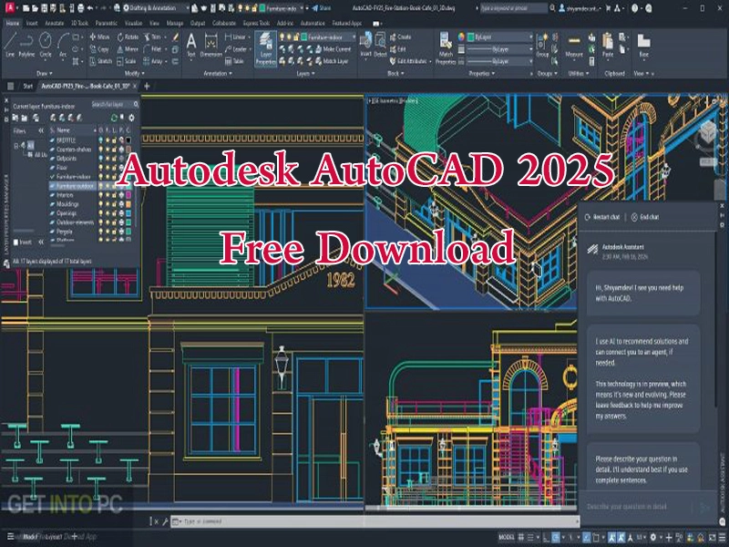Refresh the layer list in layer manager
This screenshot has width=729, height=547.
[114, 118]
